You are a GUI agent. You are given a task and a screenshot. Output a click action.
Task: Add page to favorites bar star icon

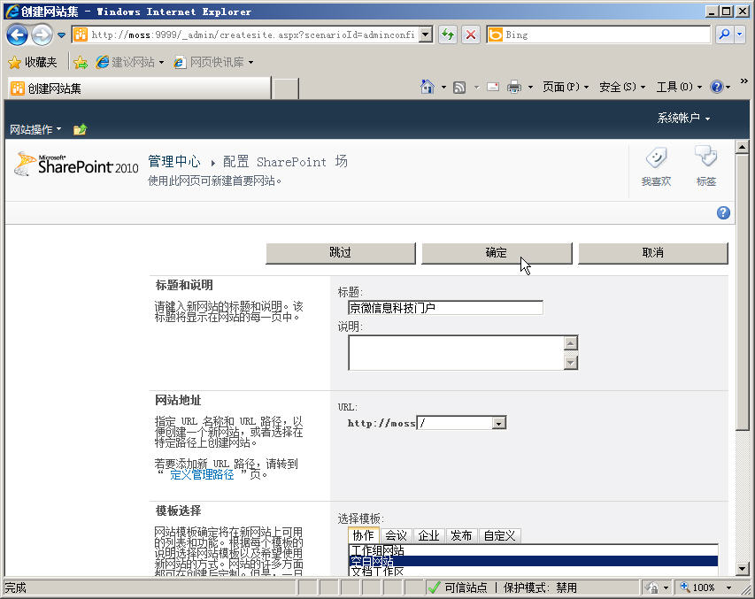81,62
